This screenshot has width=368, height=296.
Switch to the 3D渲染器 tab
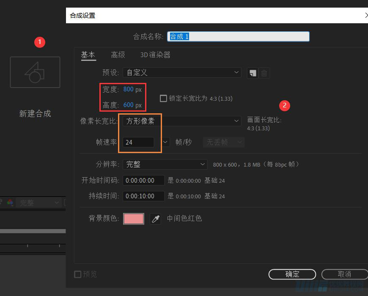pos(155,55)
